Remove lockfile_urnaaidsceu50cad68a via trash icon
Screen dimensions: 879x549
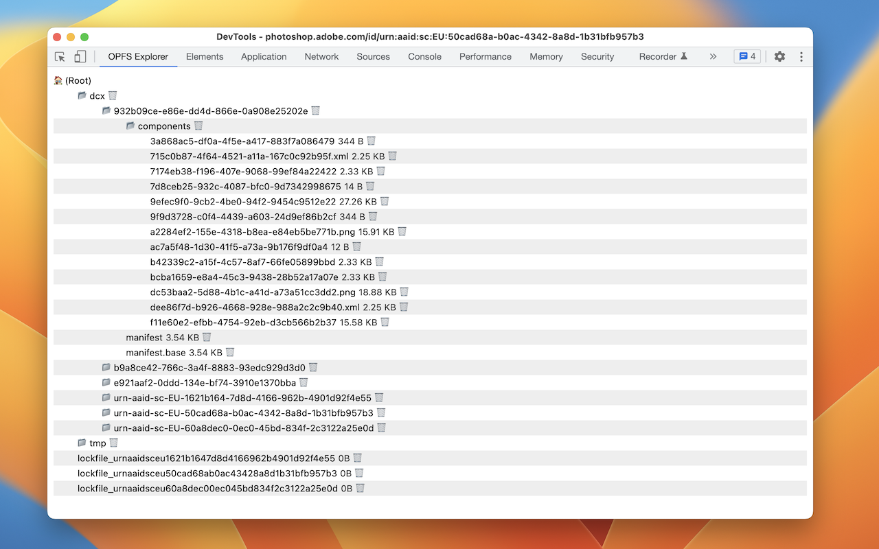point(359,473)
